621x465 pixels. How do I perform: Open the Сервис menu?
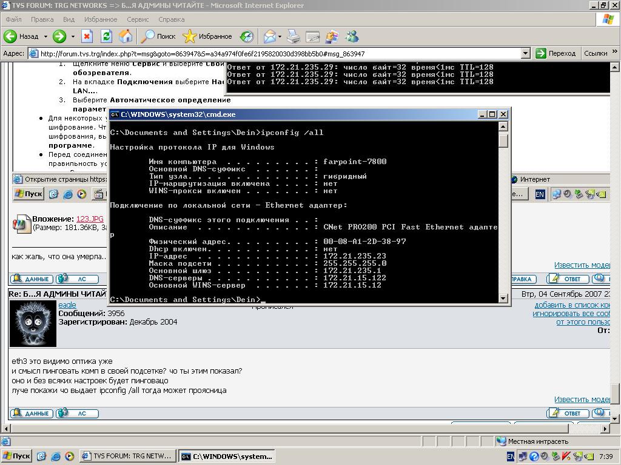click(x=138, y=19)
